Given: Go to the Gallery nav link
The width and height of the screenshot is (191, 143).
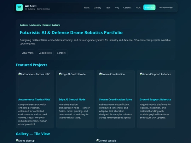Looking at the screenshot, I should point(98,7).
